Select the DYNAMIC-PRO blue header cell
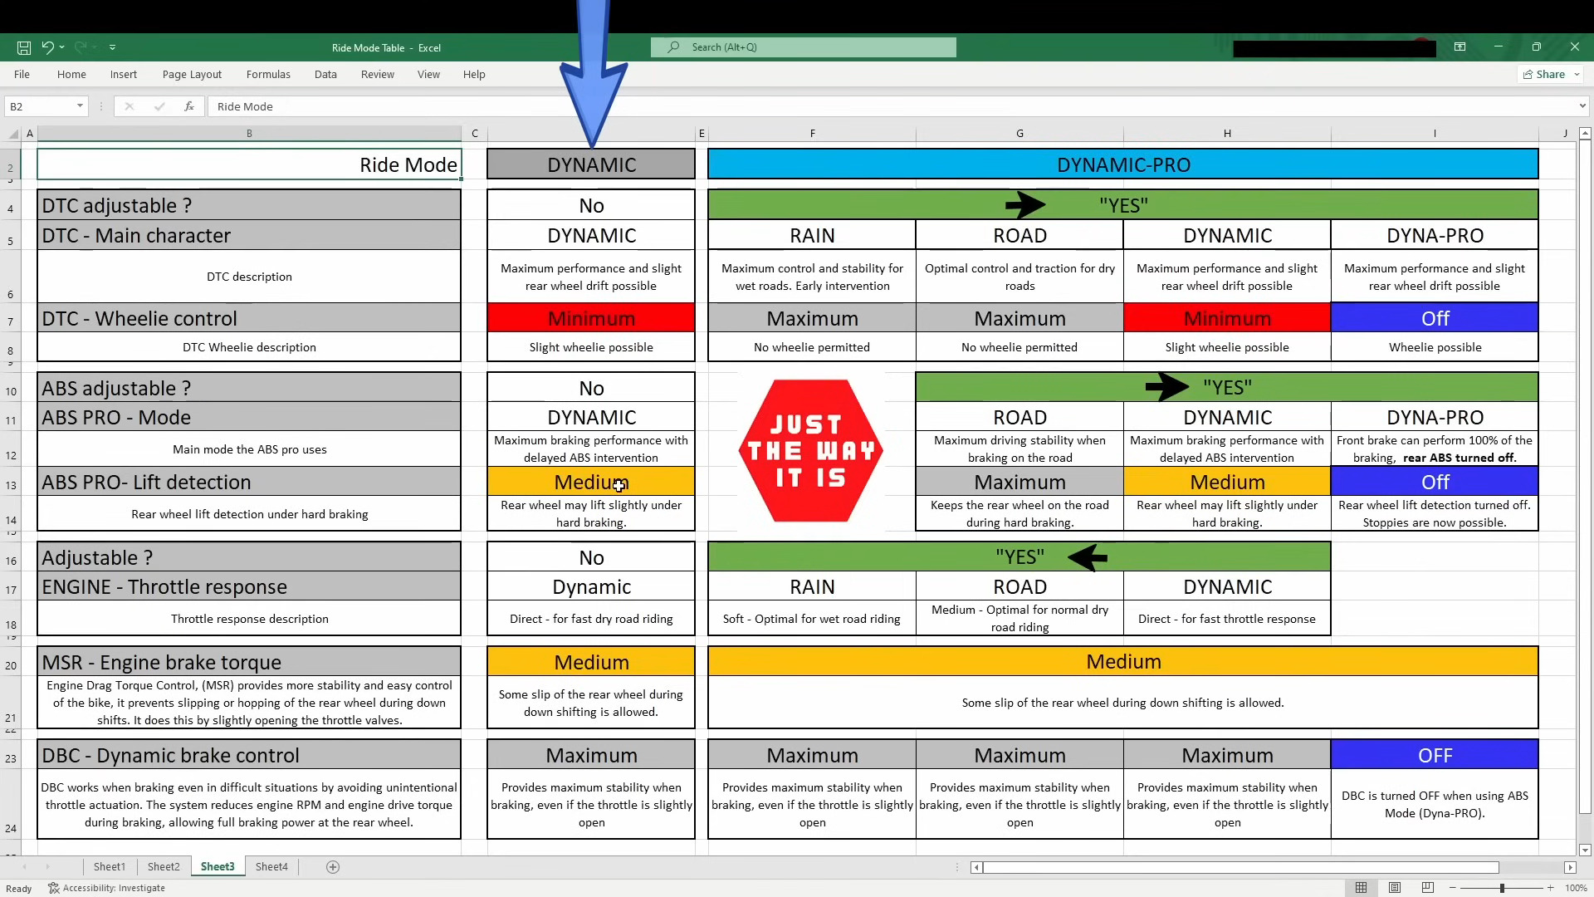Viewport: 1594px width, 897px height. coord(1123,164)
